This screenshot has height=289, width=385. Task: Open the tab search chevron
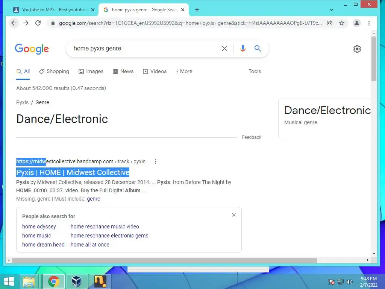(x=332, y=10)
